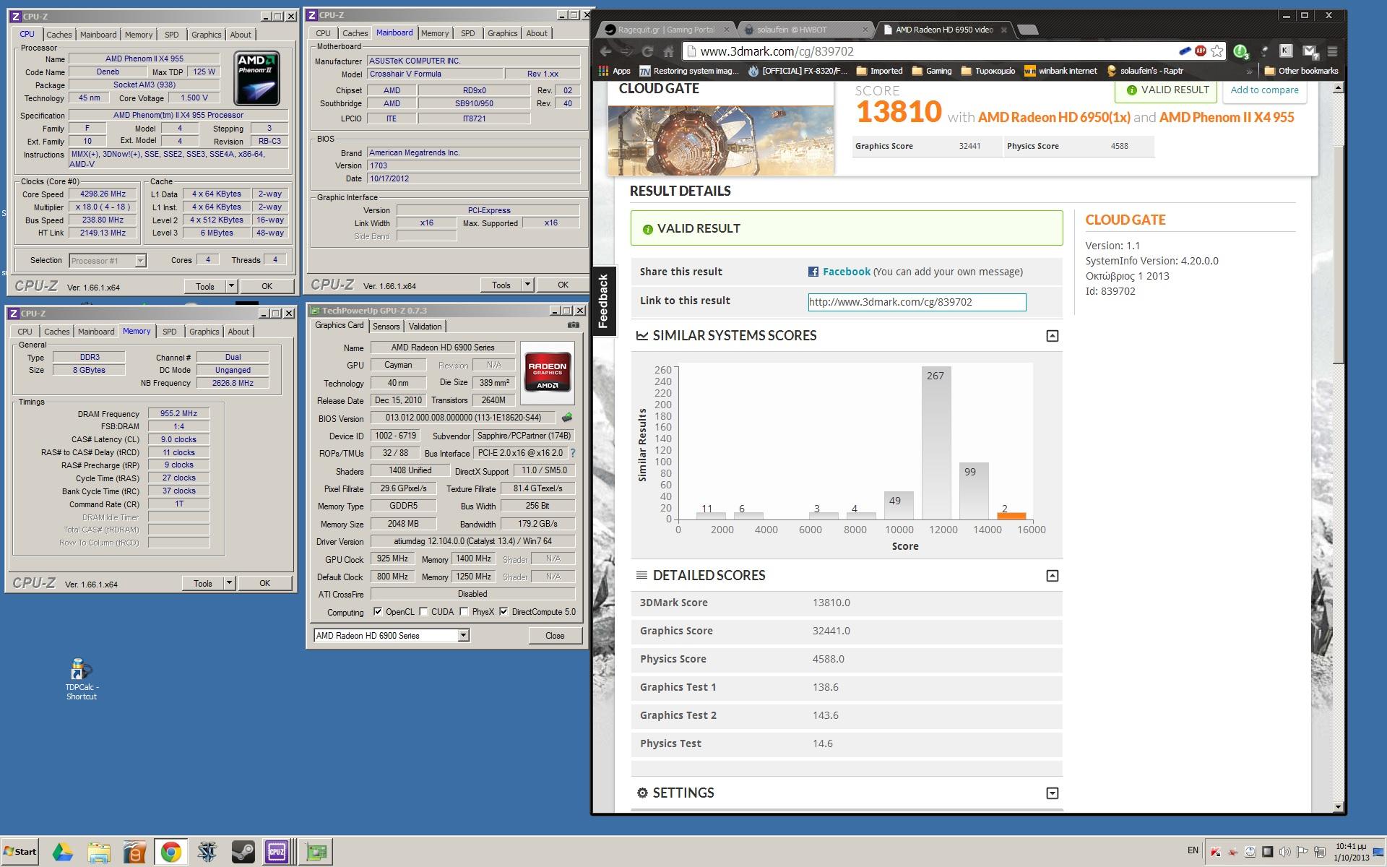The height and width of the screenshot is (867, 1387).
Task: Close the Ragequit.gr browser tab
Action: click(x=727, y=30)
